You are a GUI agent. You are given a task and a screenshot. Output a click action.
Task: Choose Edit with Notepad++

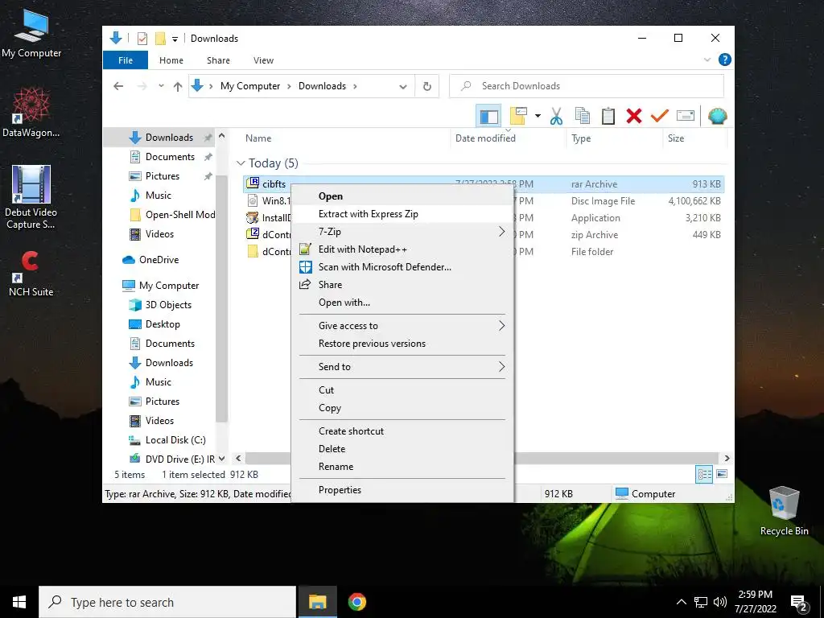pyautogui.click(x=402, y=249)
